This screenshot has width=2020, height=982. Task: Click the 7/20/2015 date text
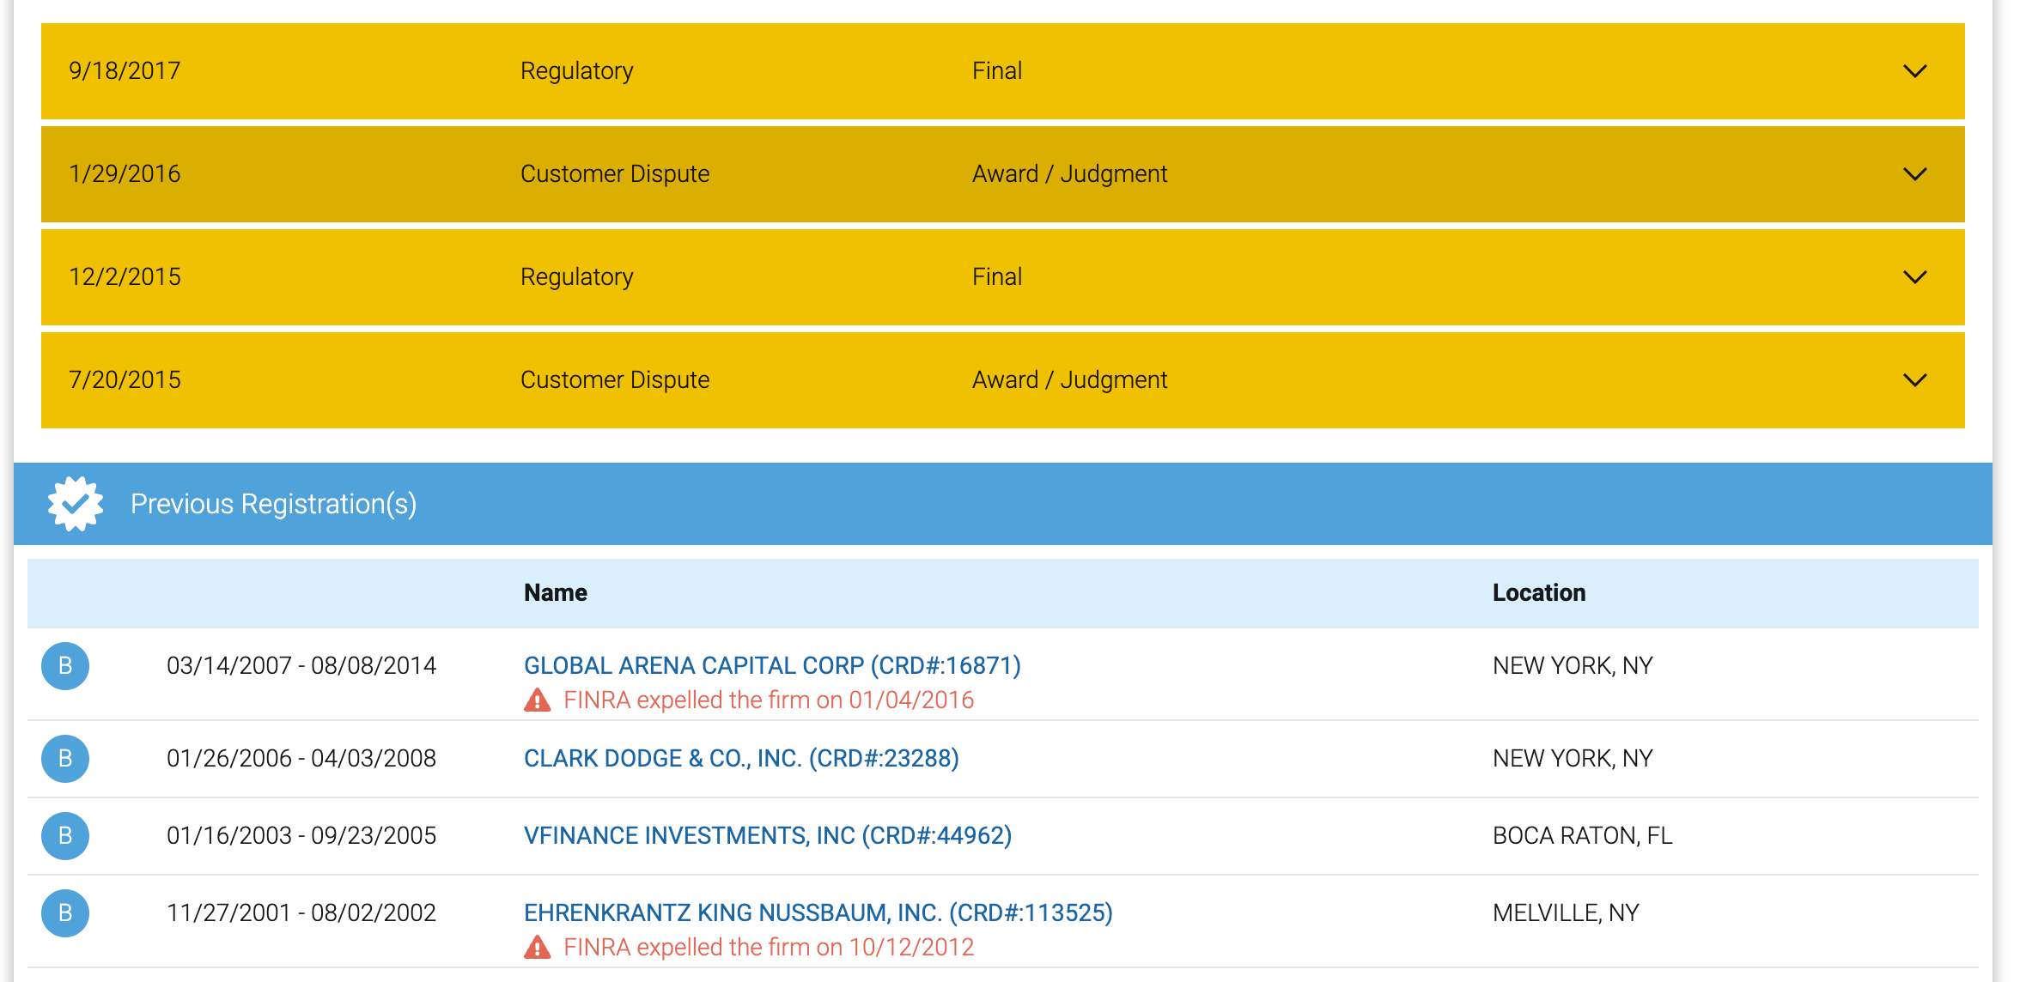click(x=125, y=379)
